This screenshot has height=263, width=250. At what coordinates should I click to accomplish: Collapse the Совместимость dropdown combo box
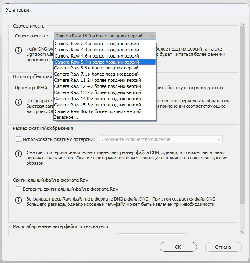tap(105, 36)
